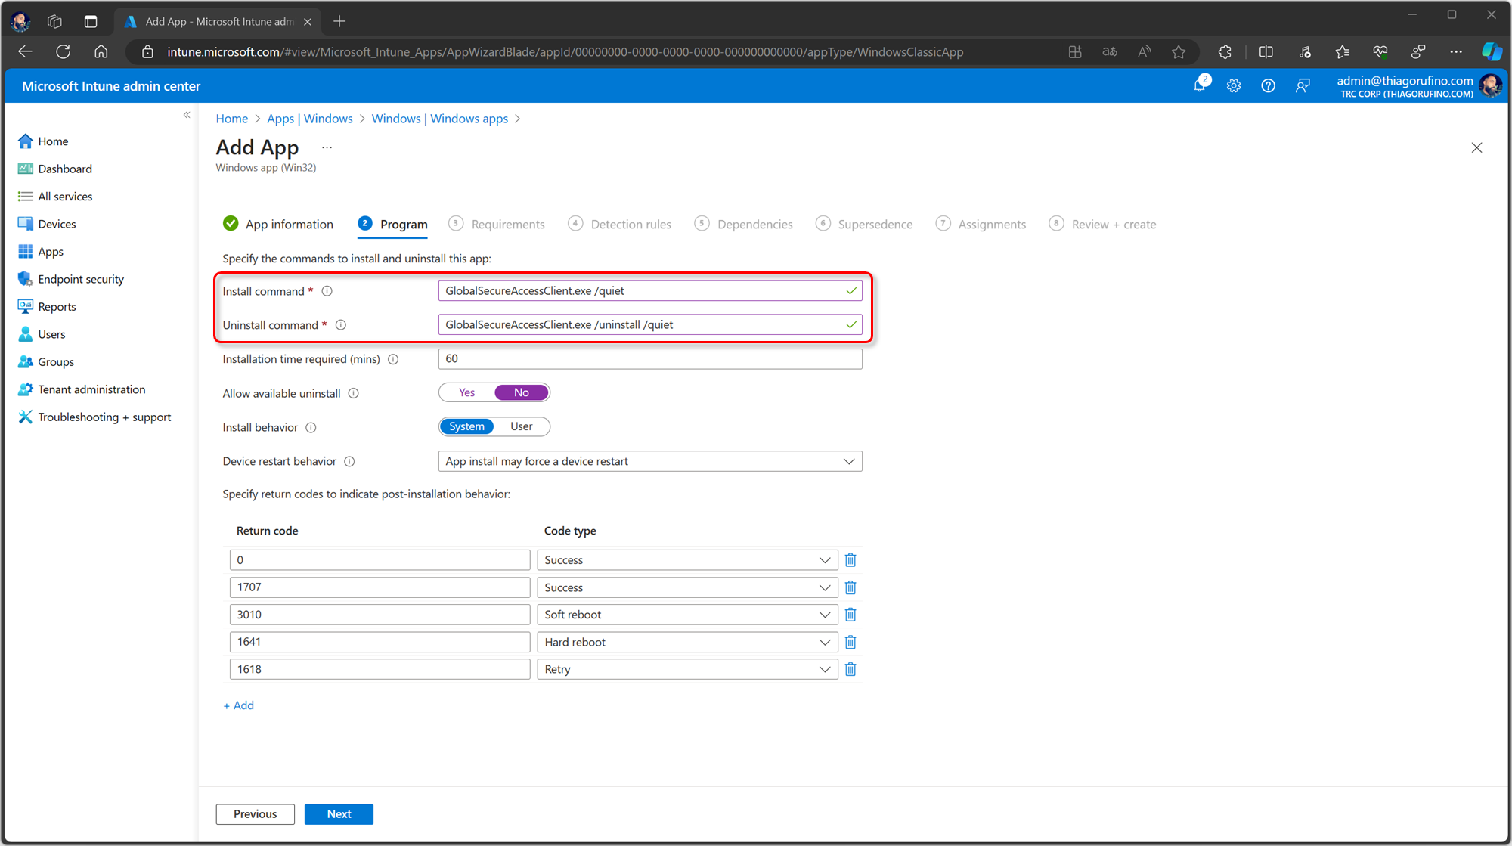The image size is (1512, 846).
Task: Go to Dependencies step
Action: 744,224
